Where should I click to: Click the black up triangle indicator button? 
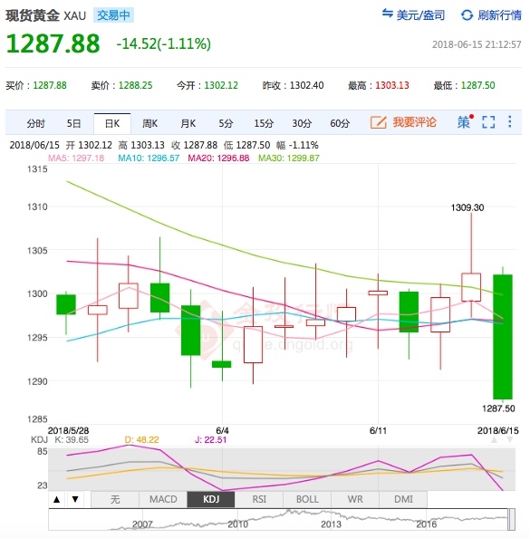[x=57, y=499]
